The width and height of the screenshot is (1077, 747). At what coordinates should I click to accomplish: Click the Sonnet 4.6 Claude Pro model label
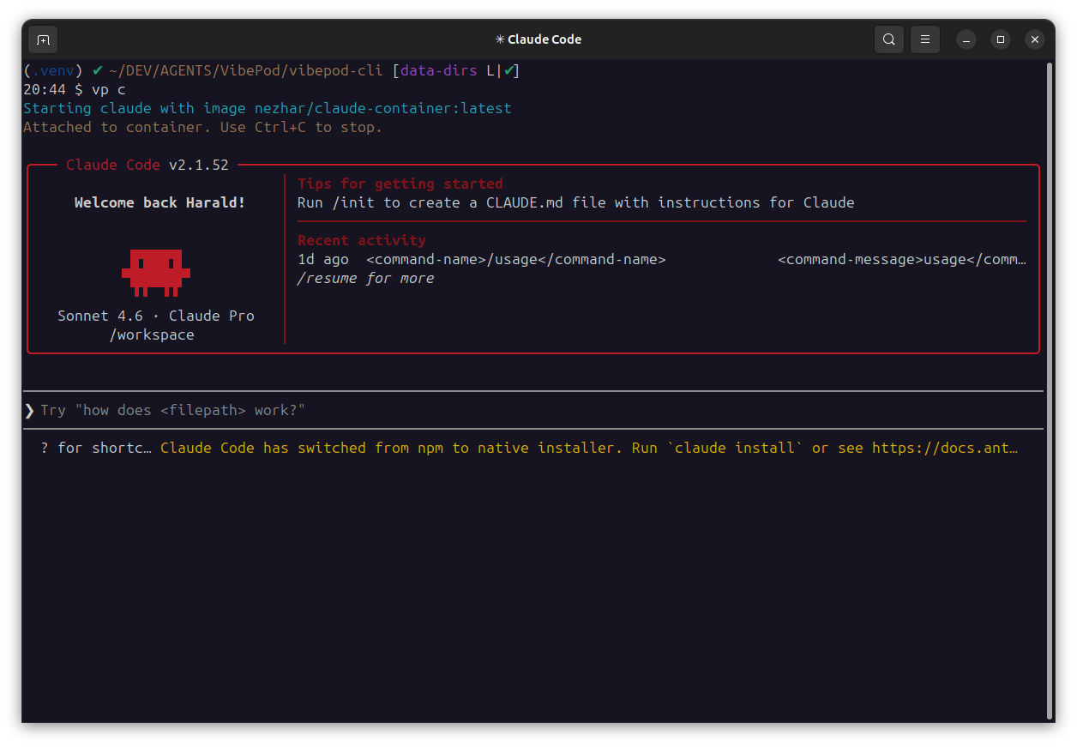pyautogui.click(x=156, y=316)
